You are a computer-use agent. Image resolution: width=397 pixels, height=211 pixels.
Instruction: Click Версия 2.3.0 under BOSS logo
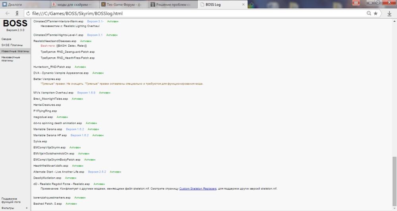click(15, 30)
